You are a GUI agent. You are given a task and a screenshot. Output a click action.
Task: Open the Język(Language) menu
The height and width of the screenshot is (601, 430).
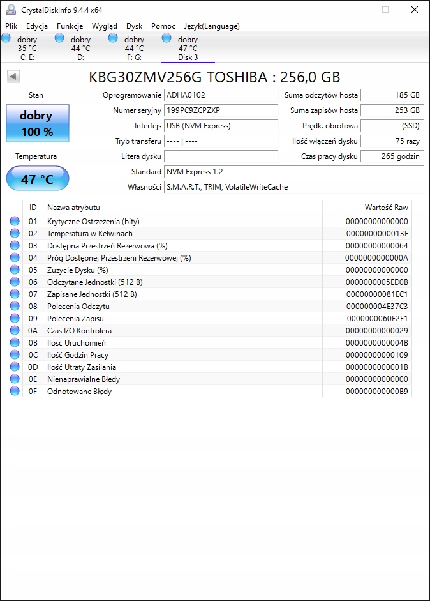(x=212, y=26)
